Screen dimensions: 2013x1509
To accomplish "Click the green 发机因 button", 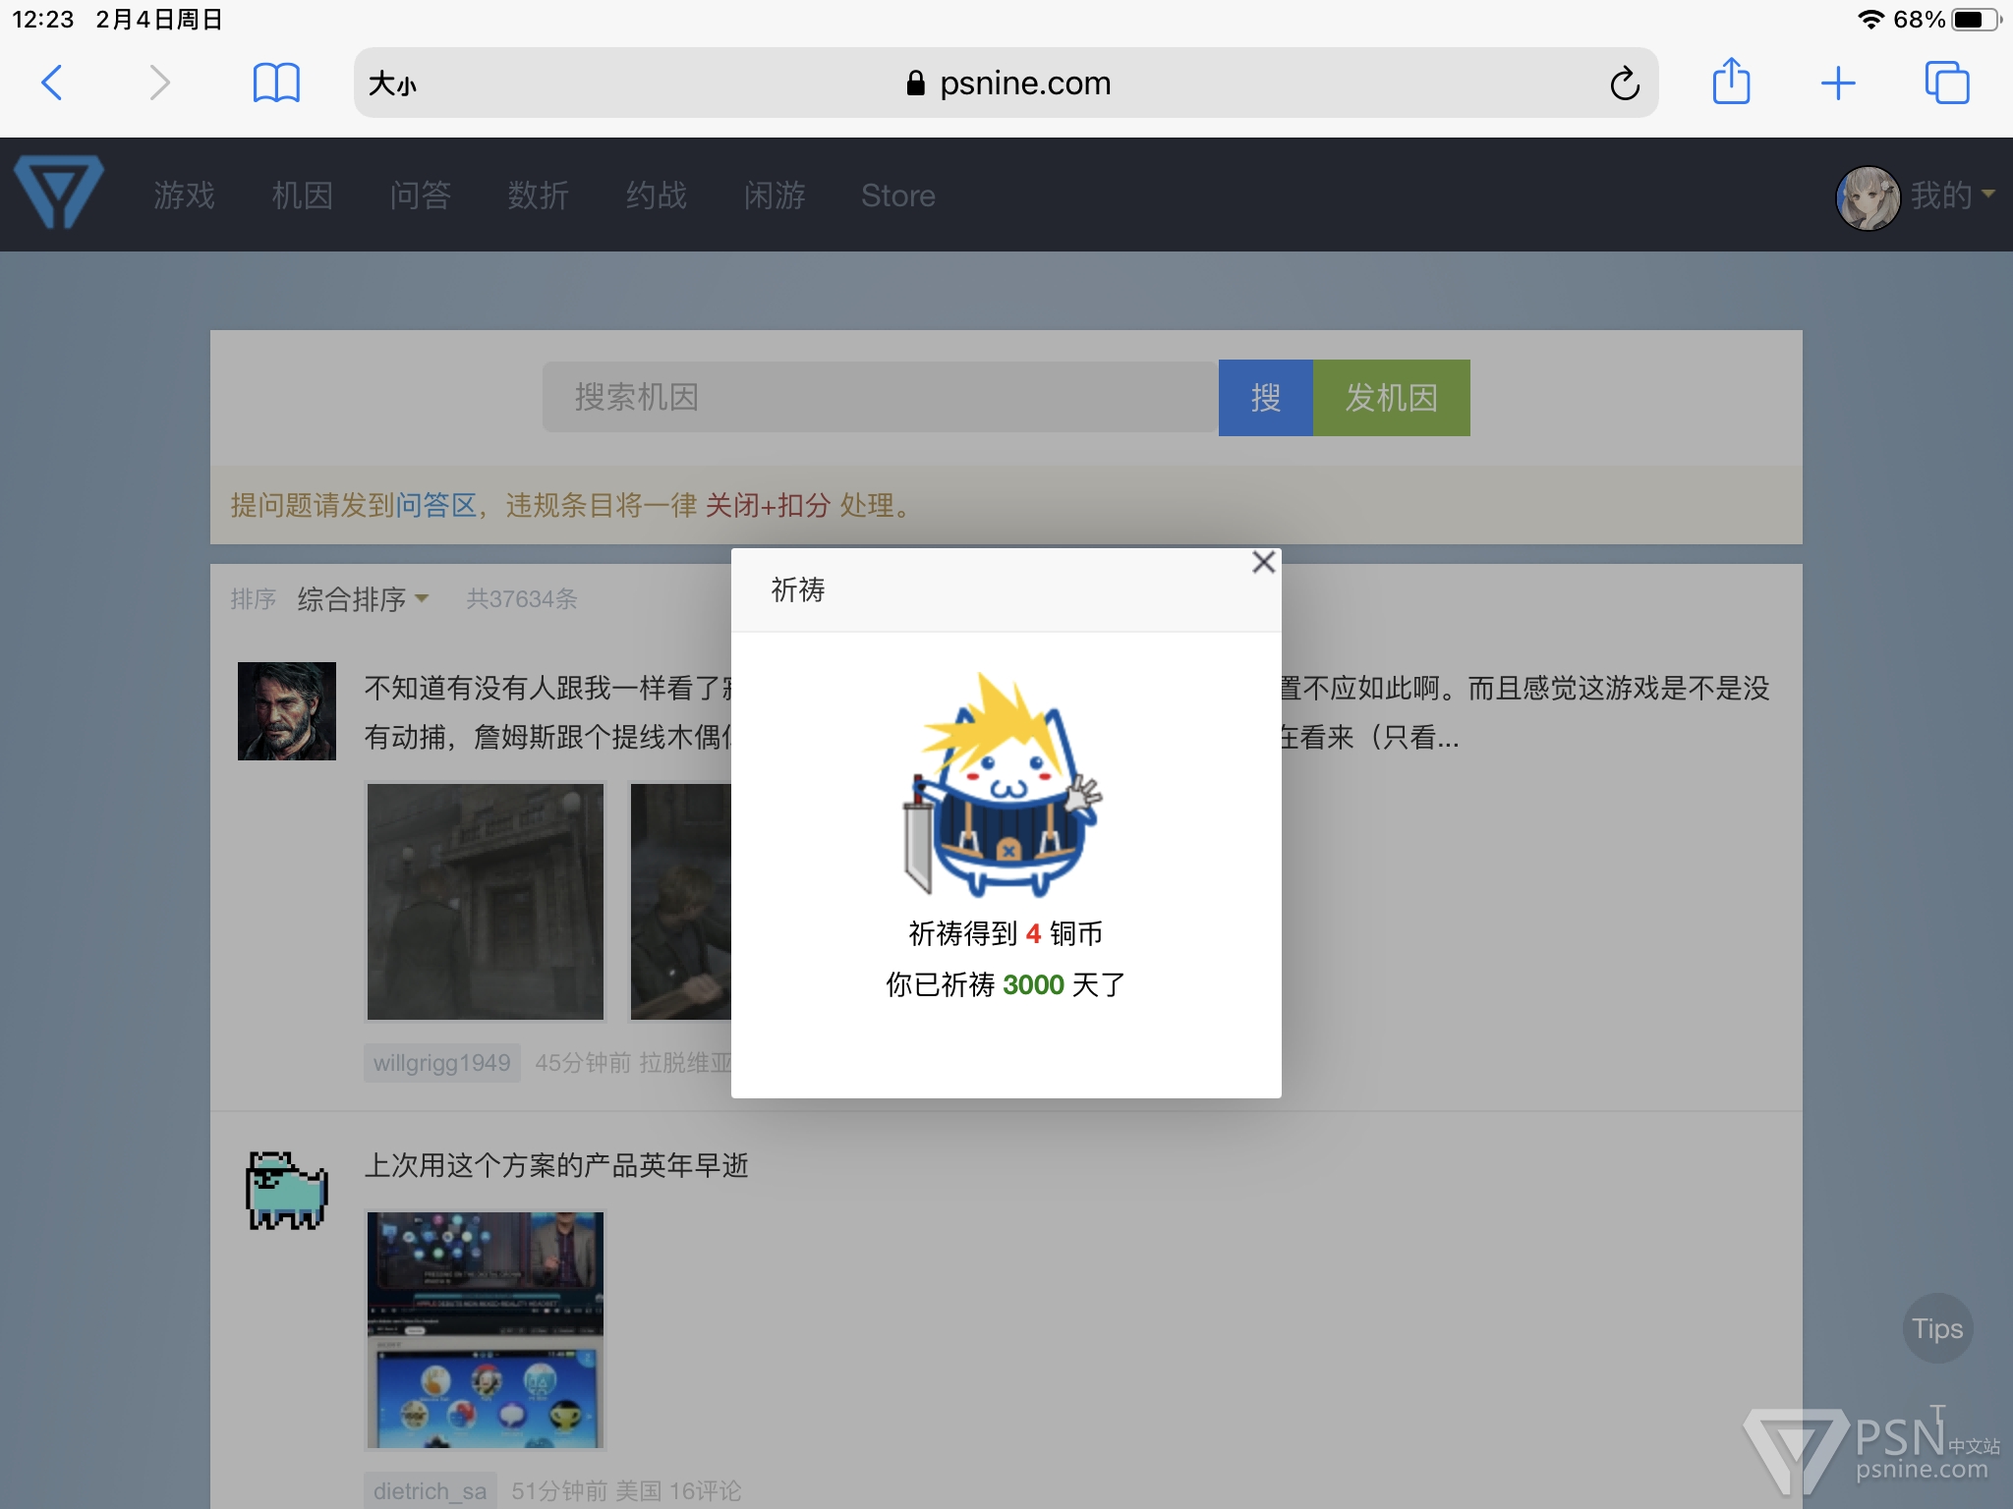I will pyautogui.click(x=1391, y=397).
